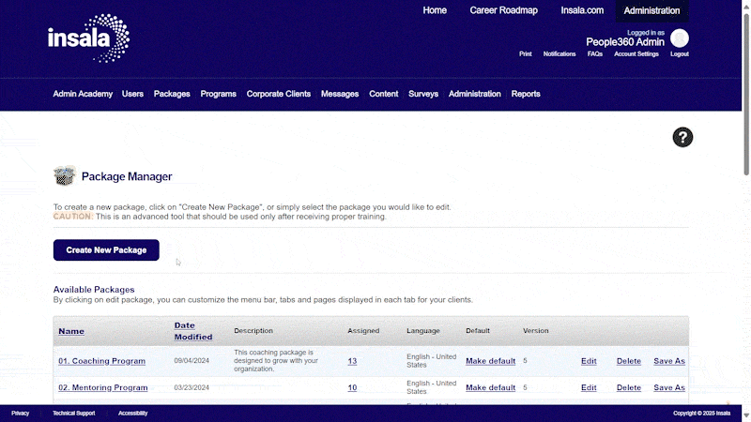Click the 03/23/2024 date cell
Viewport: 751px width, 422px height.
[192, 387]
